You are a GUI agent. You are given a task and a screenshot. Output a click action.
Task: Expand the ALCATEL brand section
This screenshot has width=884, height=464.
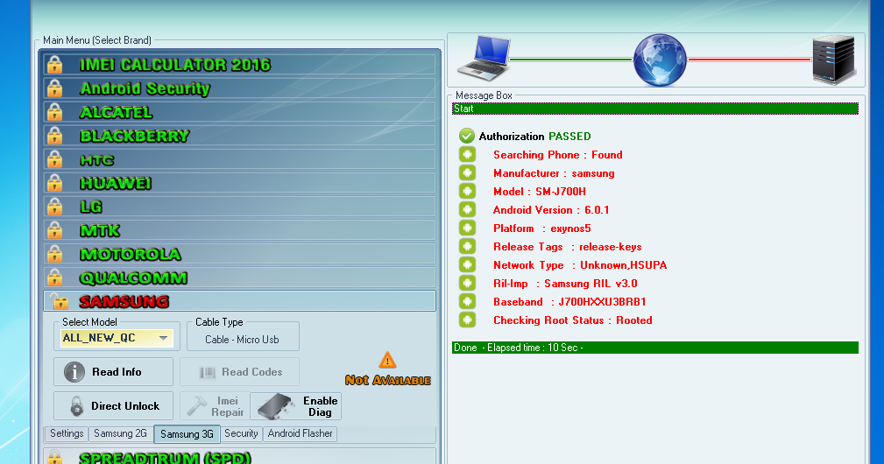click(239, 112)
